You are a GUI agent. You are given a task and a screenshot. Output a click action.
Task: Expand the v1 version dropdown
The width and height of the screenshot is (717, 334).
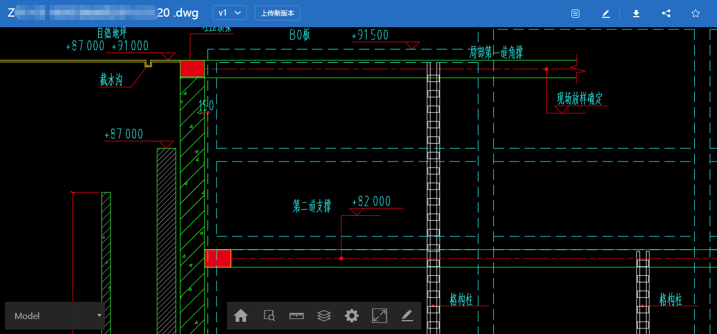coord(230,13)
